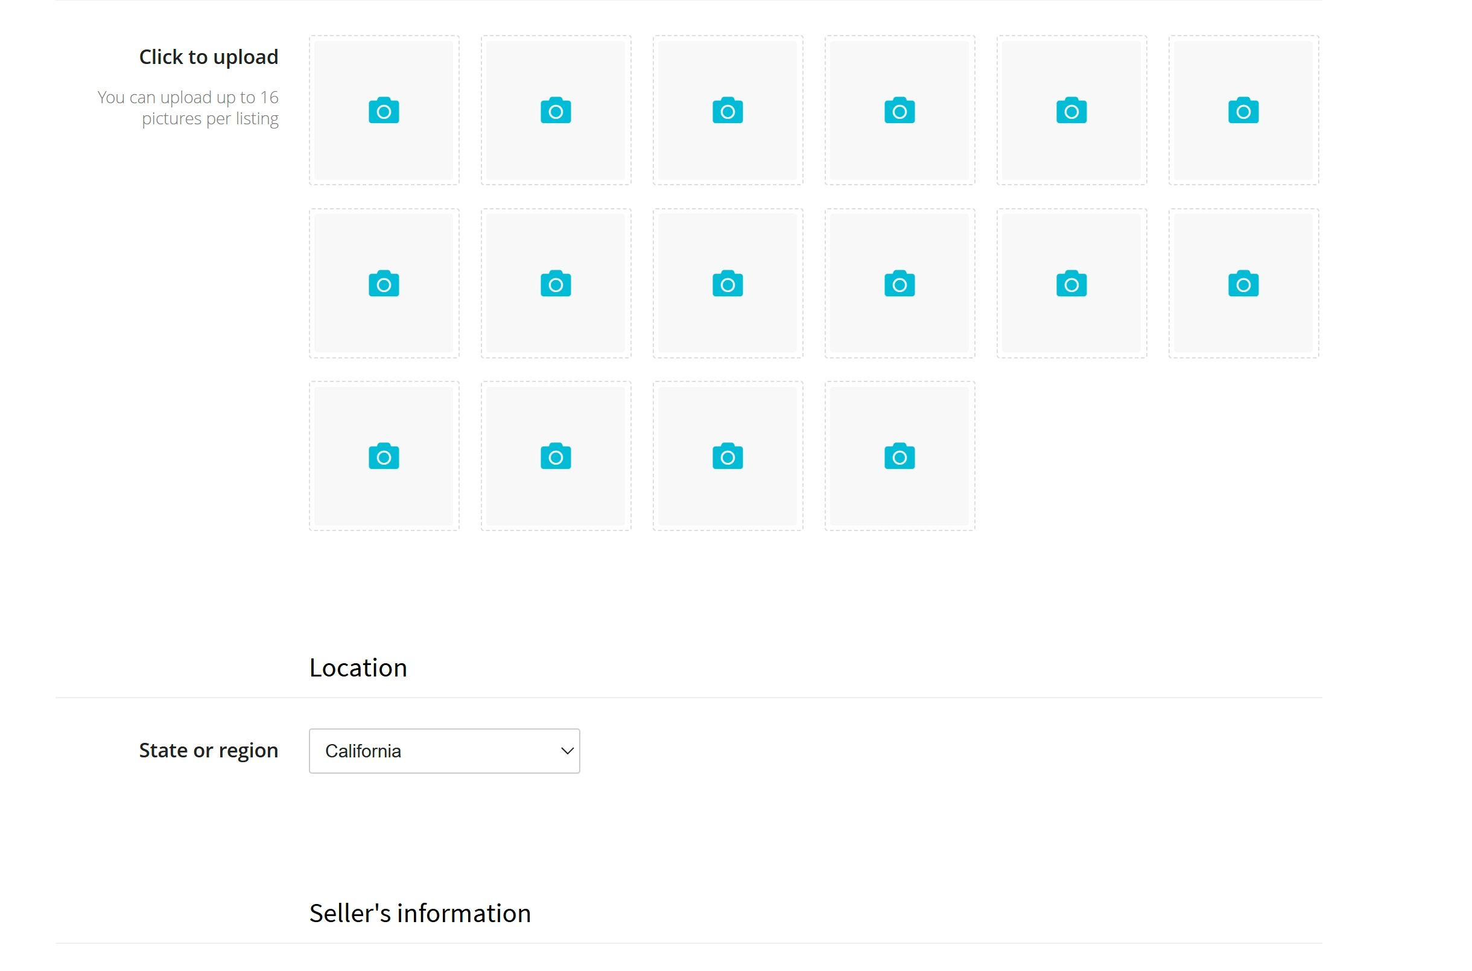Click the 'Location' section heading
This screenshot has width=1472, height=971.
pyautogui.click(x=358, y=667)
